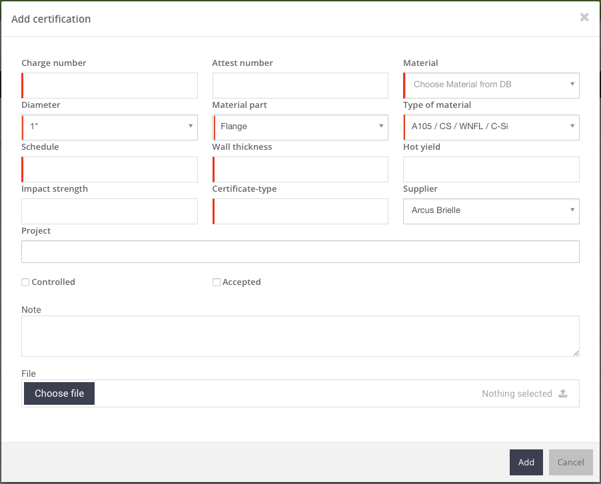Click the Add button
This screenshot has width=601, height=484.
(x=526, y=462)
